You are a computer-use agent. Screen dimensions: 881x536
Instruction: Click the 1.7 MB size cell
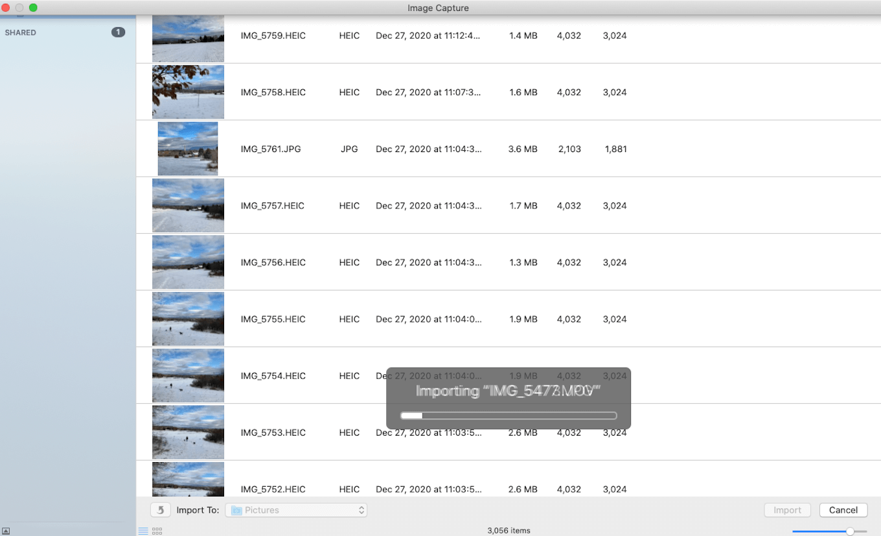click(x=523, y=206)
